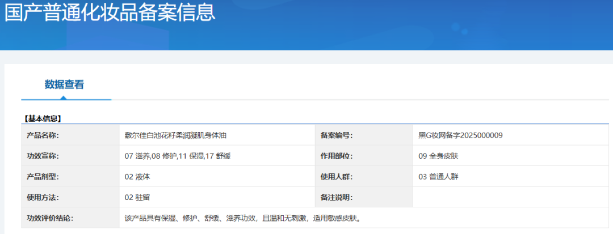Select value 09 全身皮肤
This screenshot has height=234, width=613.
pyautogui.click(x=438, y=156)
